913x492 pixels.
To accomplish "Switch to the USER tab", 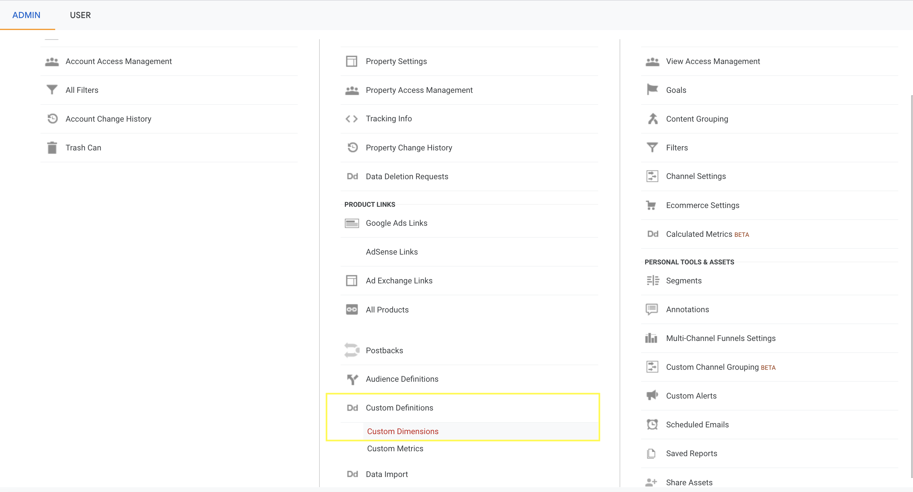I will [x=80, y=15].
